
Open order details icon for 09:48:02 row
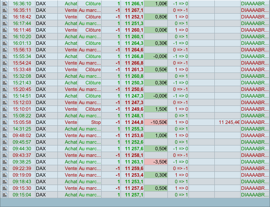[x=5, y=135]
